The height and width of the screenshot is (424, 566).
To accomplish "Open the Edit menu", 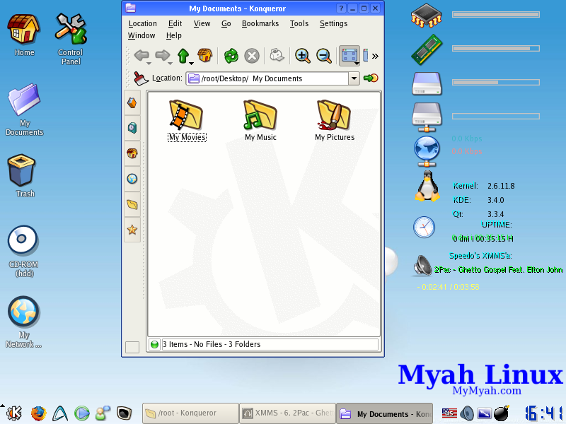I will point(175,23).
